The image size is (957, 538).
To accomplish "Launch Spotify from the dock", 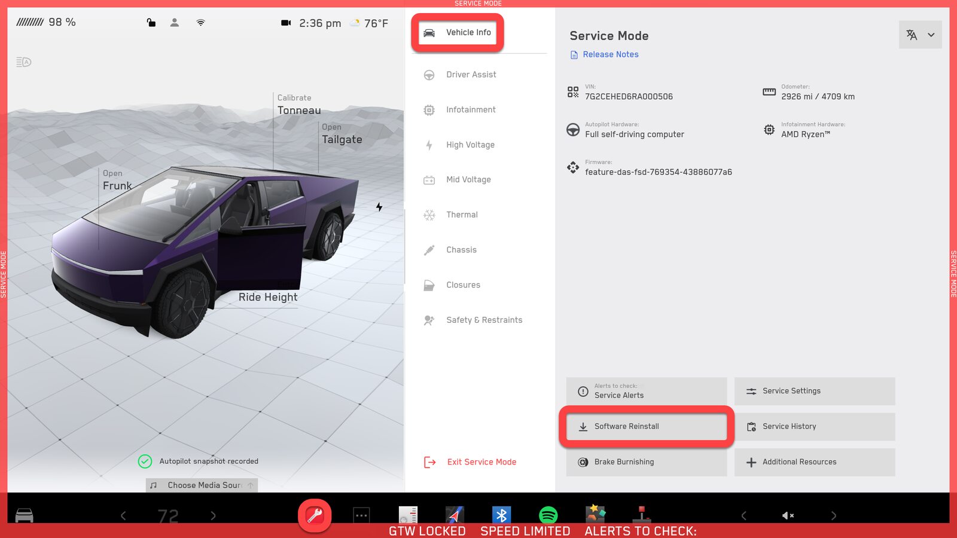I will tap(548, 515).
